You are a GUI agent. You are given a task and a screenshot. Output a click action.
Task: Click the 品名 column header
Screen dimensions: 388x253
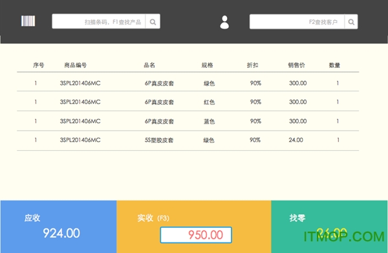149,65
